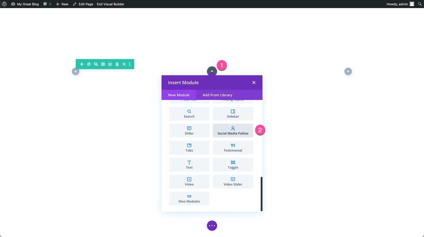
Task: Expand the page settings via bottom purple dots
Action: 212,225
